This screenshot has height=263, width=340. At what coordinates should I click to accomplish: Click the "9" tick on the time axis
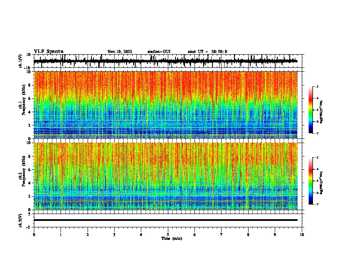(275, 235)
